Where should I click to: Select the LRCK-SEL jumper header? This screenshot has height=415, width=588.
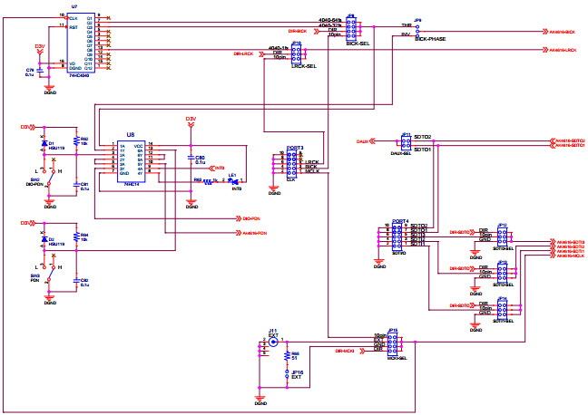[x=297, y=53]
